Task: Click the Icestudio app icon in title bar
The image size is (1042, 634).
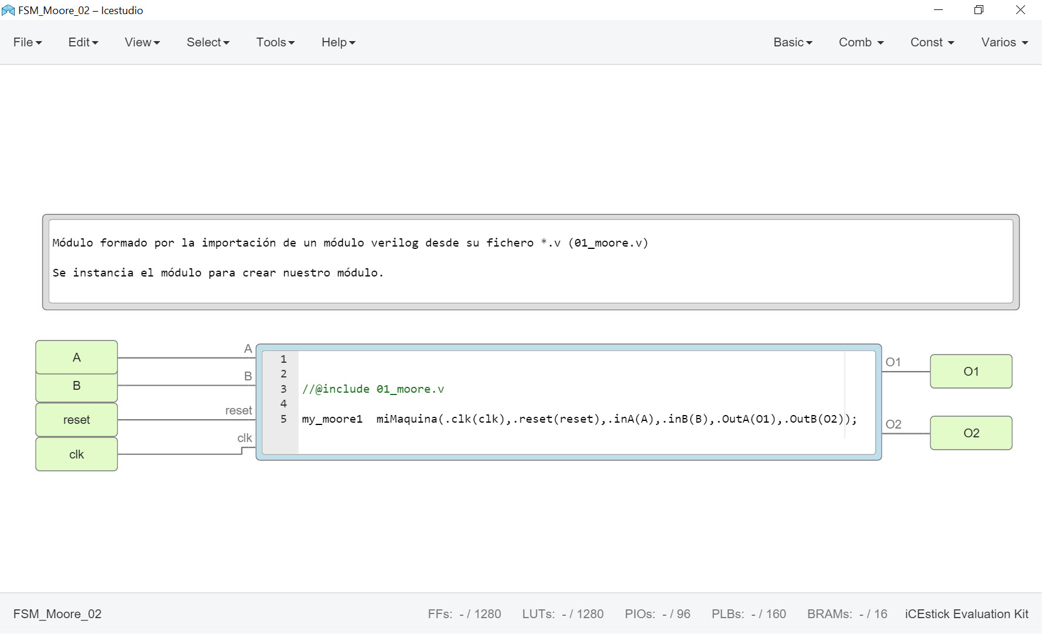Action: [8, 10]
